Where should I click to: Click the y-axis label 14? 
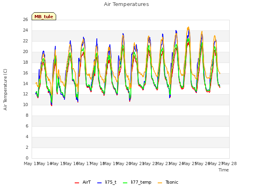25,84
